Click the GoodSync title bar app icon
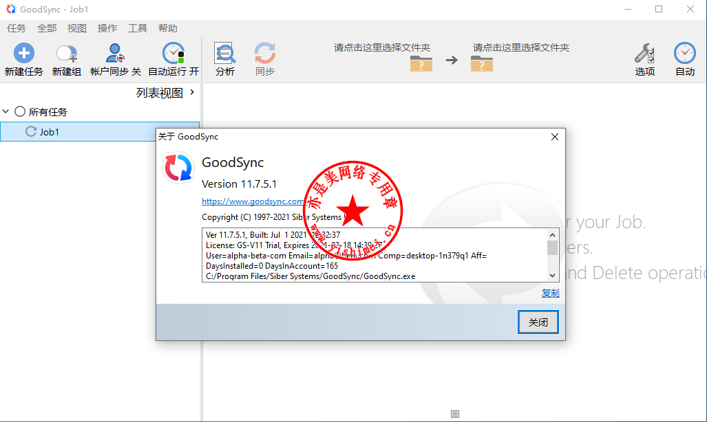 (x=10, y=9)
